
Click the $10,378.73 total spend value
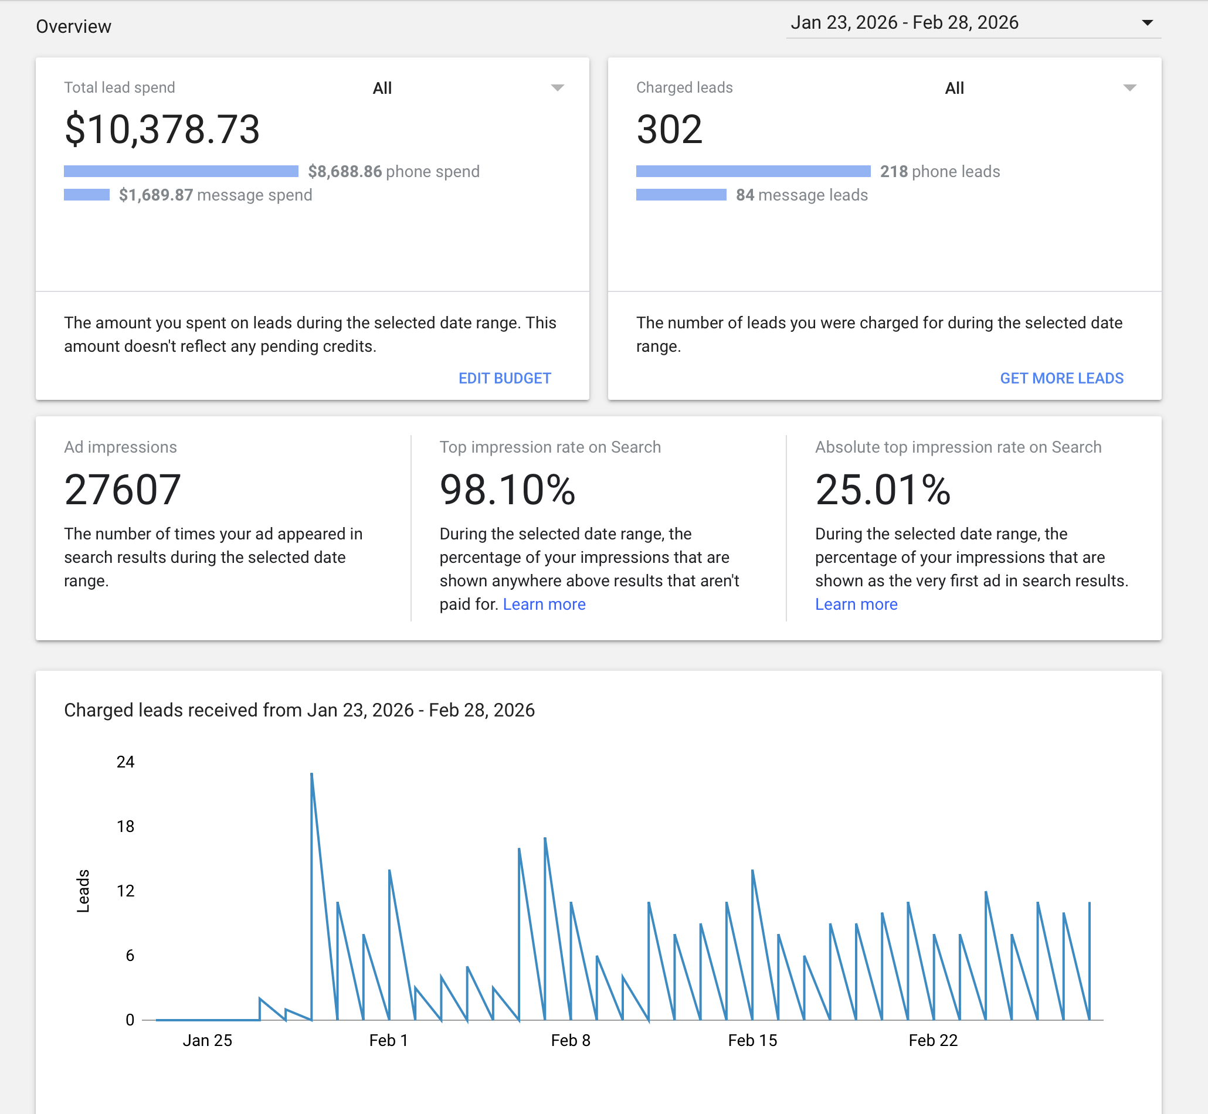point(161,129)
